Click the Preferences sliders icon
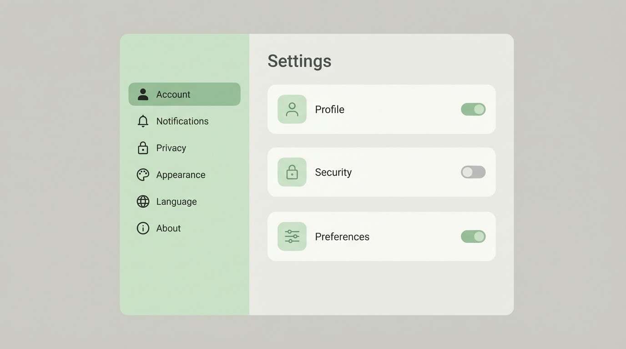The height and width of the screenshot is (349, 626). point(292,236)
